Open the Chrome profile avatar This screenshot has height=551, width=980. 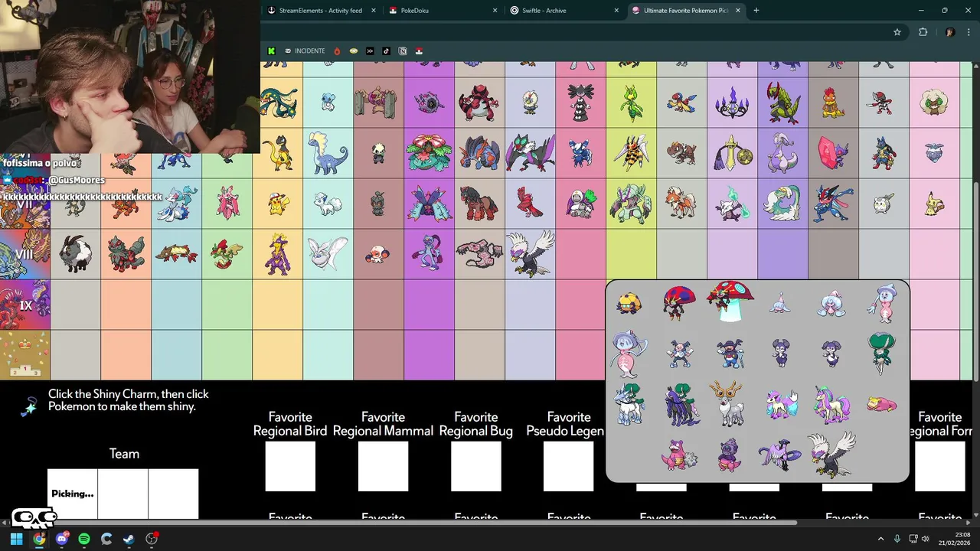[x=950, y=32]
